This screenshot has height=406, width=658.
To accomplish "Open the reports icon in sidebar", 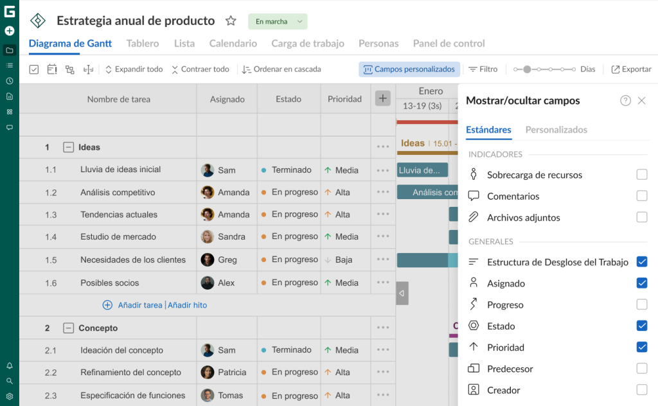I will click(x=10, y=96).
